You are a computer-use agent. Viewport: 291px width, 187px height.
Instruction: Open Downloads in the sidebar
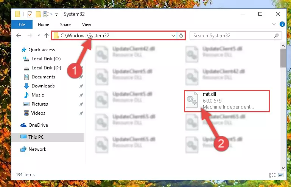point(43,86)
